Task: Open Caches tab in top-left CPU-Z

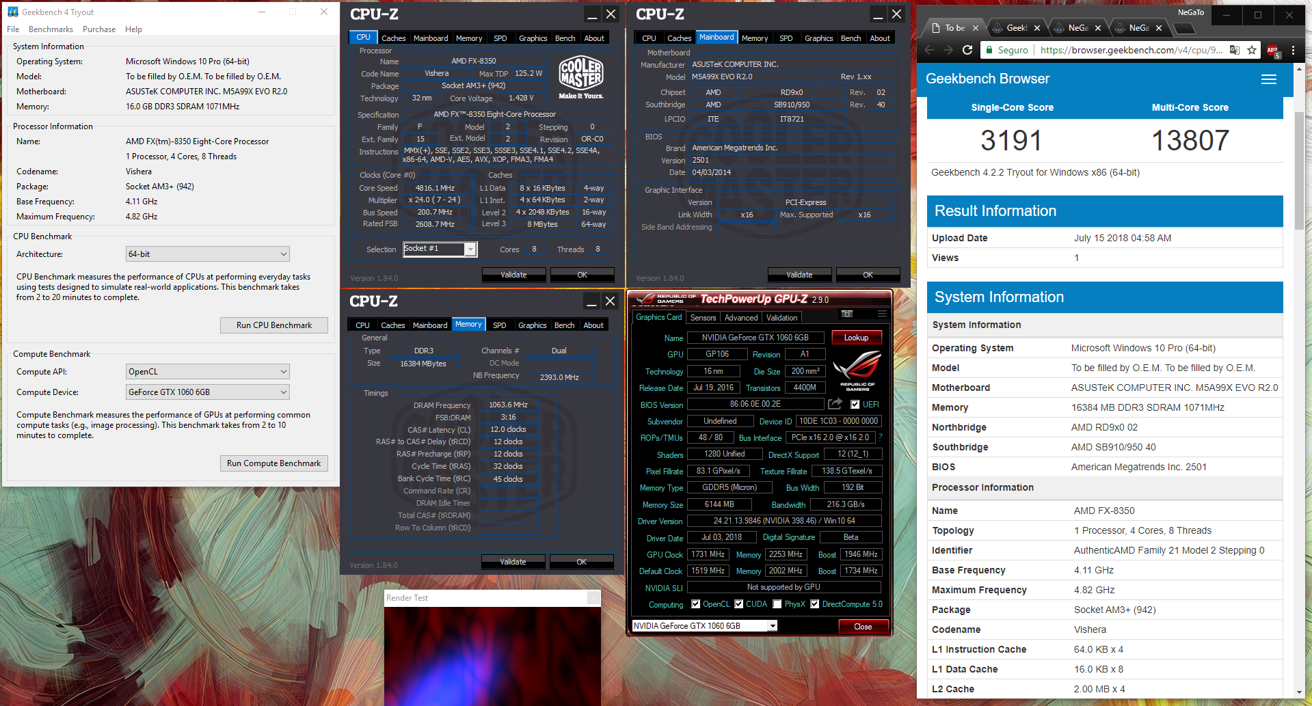Action: point(393,38)
